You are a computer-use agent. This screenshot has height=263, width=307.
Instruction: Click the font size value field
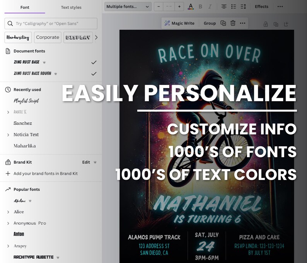[169, 7]
